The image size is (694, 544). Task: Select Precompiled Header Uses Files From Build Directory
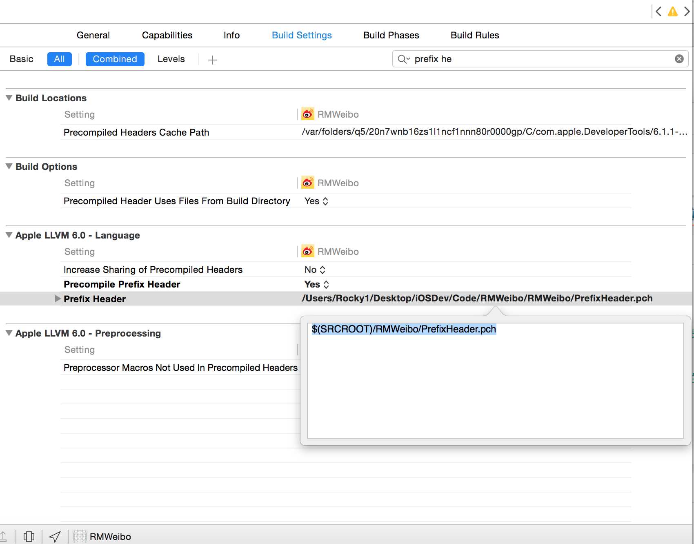click(x=177, y=201)
